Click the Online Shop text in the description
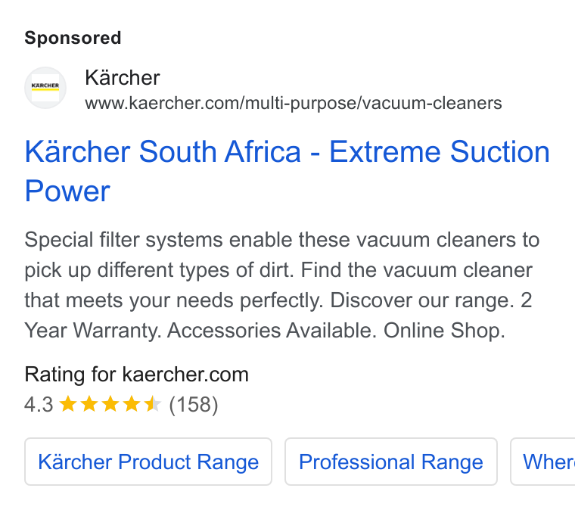575x510 pixels. [x=444, y=331]
